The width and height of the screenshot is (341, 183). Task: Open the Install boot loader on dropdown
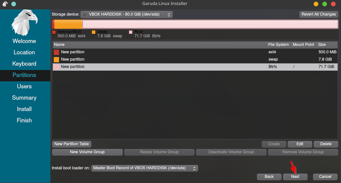144,168
